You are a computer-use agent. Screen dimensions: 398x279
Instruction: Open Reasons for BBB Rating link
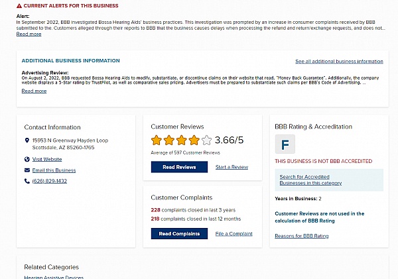(302, 236)
